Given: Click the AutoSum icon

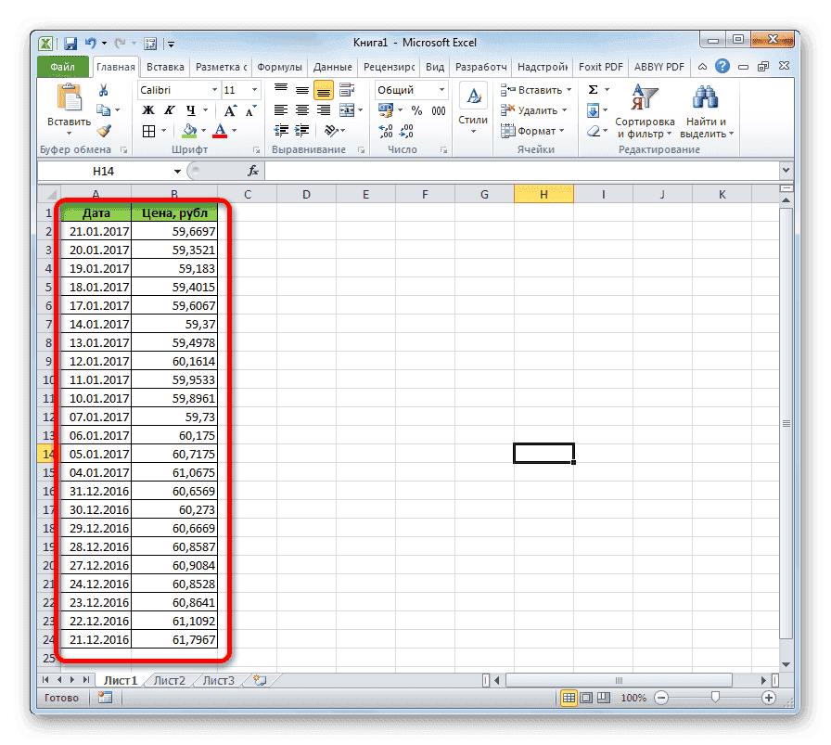Looking at the screenshot, I should tap(593, 90).
